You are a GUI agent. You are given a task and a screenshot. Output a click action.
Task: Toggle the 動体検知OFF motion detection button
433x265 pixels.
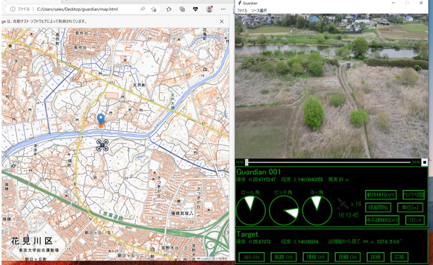(381, 195)
